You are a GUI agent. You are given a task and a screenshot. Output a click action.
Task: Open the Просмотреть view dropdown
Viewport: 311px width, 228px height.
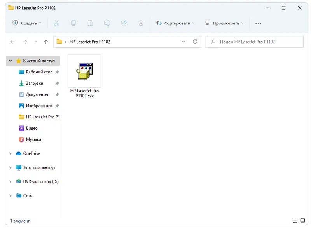tap(224, 23)
